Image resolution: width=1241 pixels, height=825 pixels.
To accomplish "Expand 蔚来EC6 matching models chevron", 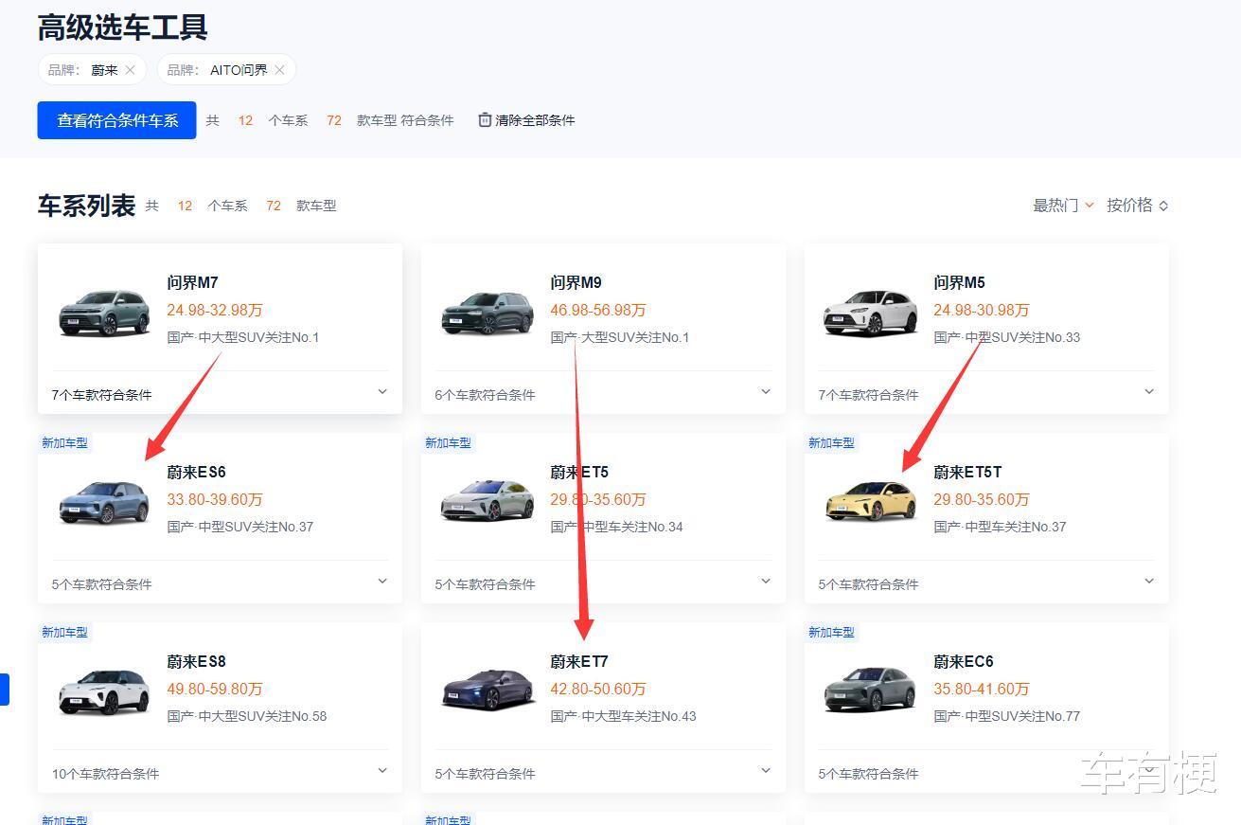I will (1149, 771).
